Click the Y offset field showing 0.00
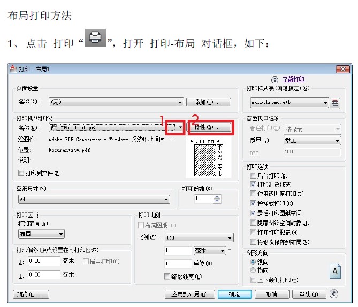358x307 pixels. [44, 274]
